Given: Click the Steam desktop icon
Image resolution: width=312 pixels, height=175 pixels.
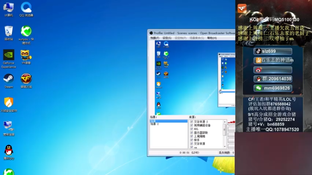Looking at the screenshot, I should coord(9,81).
